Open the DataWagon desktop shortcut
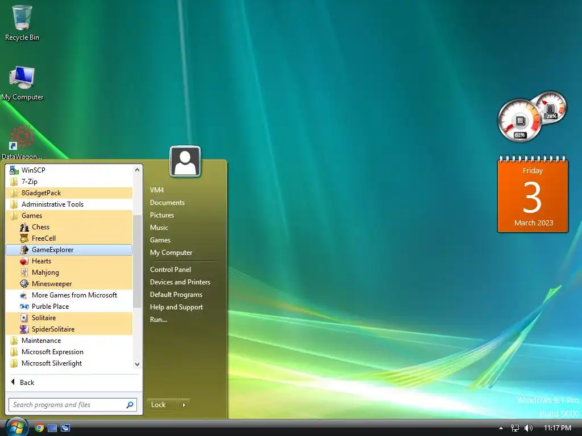This screenshot has width=582, height=436. [22, 142]
